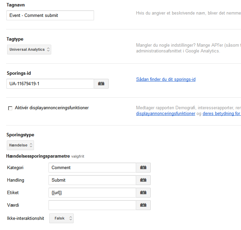The width and height of the screenshot is (241, 230).
Task: Insert macro into Handling field
Action: [x=143, y=180]
